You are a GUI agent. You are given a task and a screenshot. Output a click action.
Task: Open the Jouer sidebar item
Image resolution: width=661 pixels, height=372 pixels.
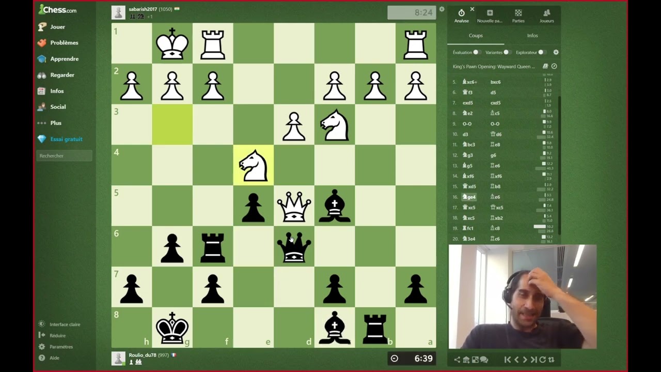pos(52,27)
